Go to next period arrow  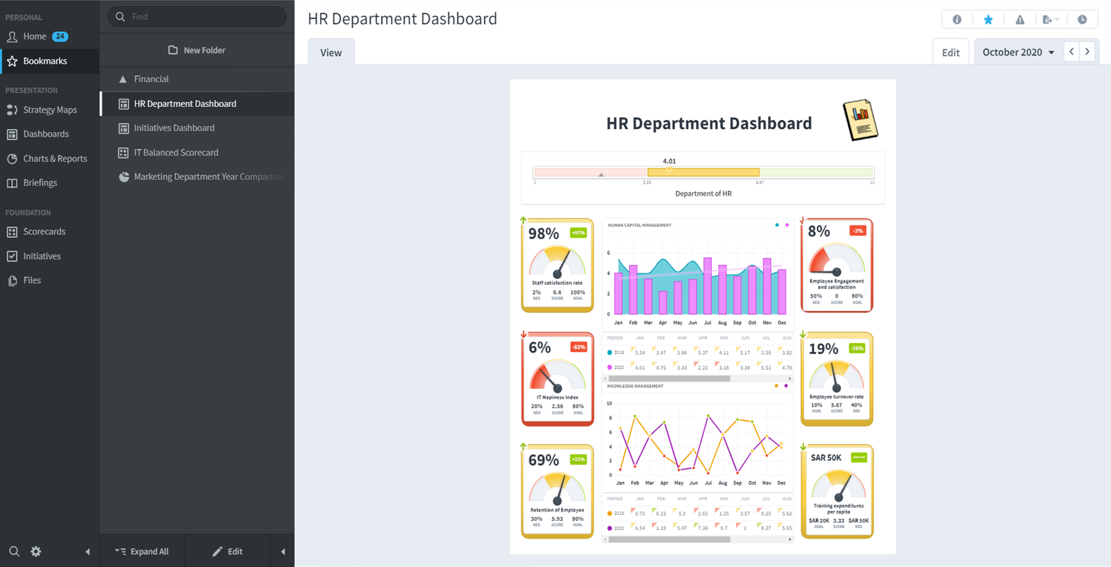[x=1087, y=51]
